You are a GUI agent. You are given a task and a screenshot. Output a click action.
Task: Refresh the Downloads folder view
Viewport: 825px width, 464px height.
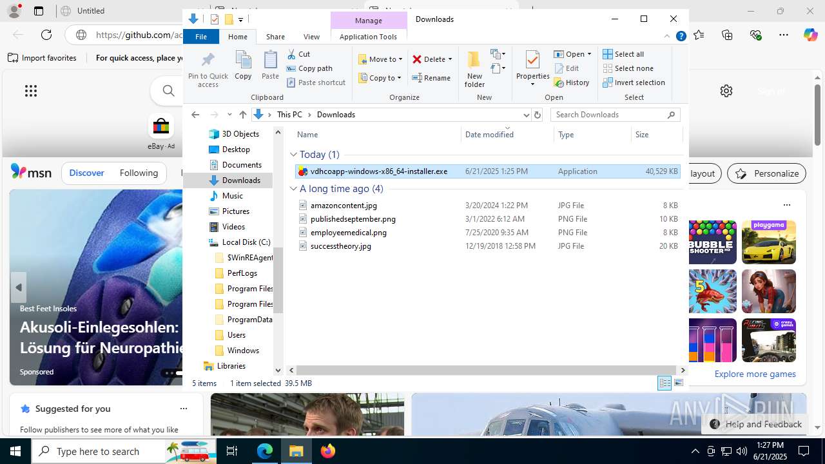(538, 115)
